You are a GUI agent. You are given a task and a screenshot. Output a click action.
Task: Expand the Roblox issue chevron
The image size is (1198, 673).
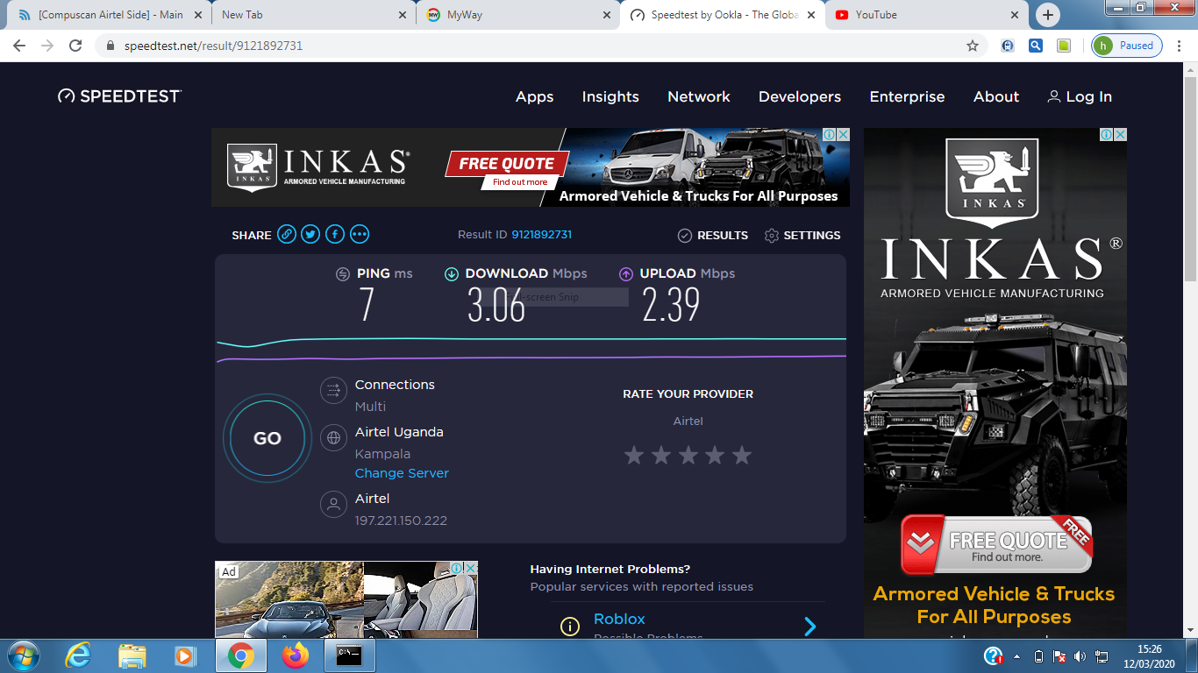click(809, 626)
